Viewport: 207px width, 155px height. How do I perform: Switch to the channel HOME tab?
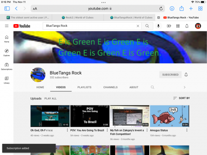click(x=40, y=87)
